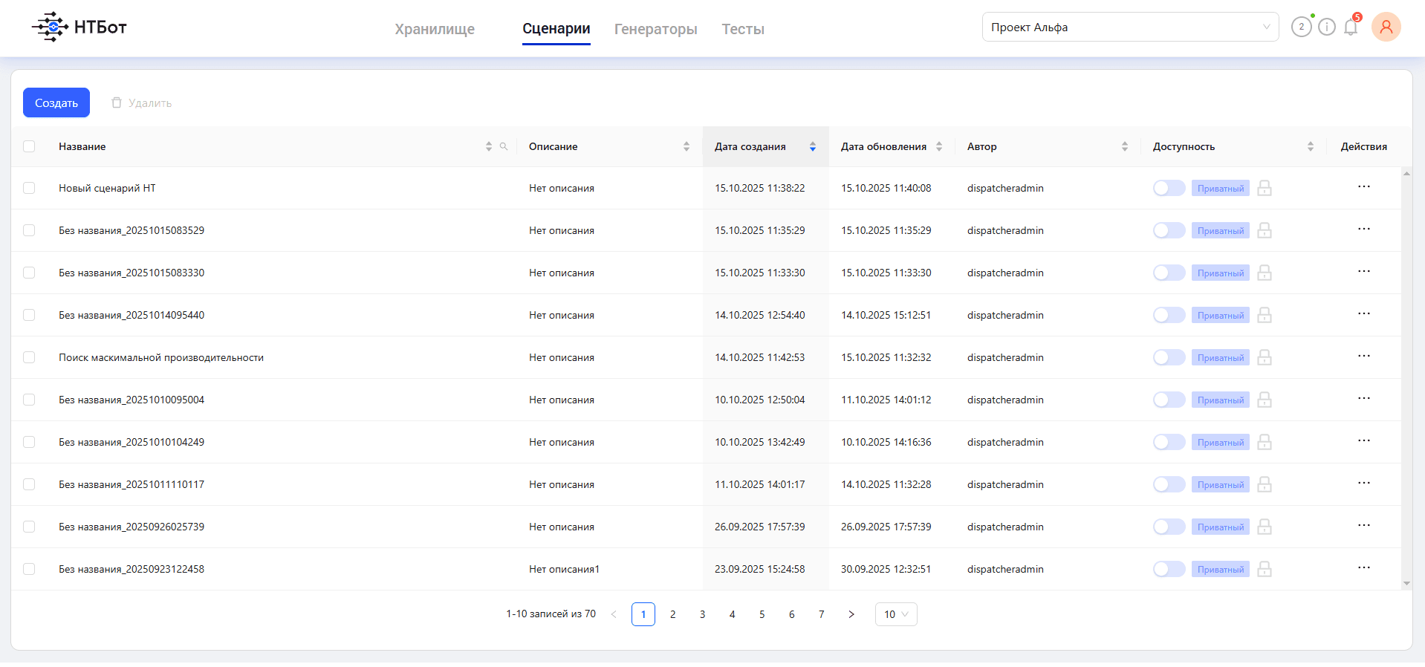Switch to the Тесты tab
This screenshot has height=667, width=1425.
[743, 29]
